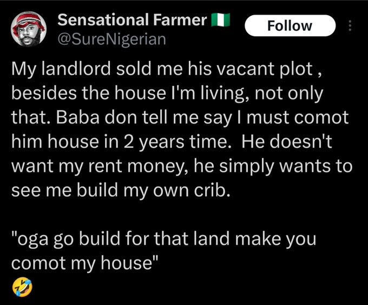Image resolution: width=368 pixels, height=305 pixels.
Task: Click the text "him house in 2 years time"
Action: [120, 142]
